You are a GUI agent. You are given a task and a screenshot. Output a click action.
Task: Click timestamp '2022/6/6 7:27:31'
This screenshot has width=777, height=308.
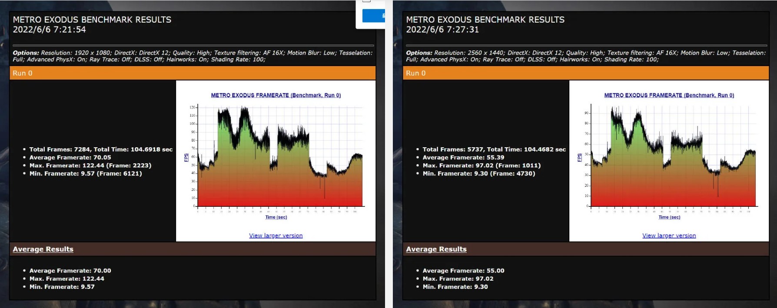tap(442, 30)
